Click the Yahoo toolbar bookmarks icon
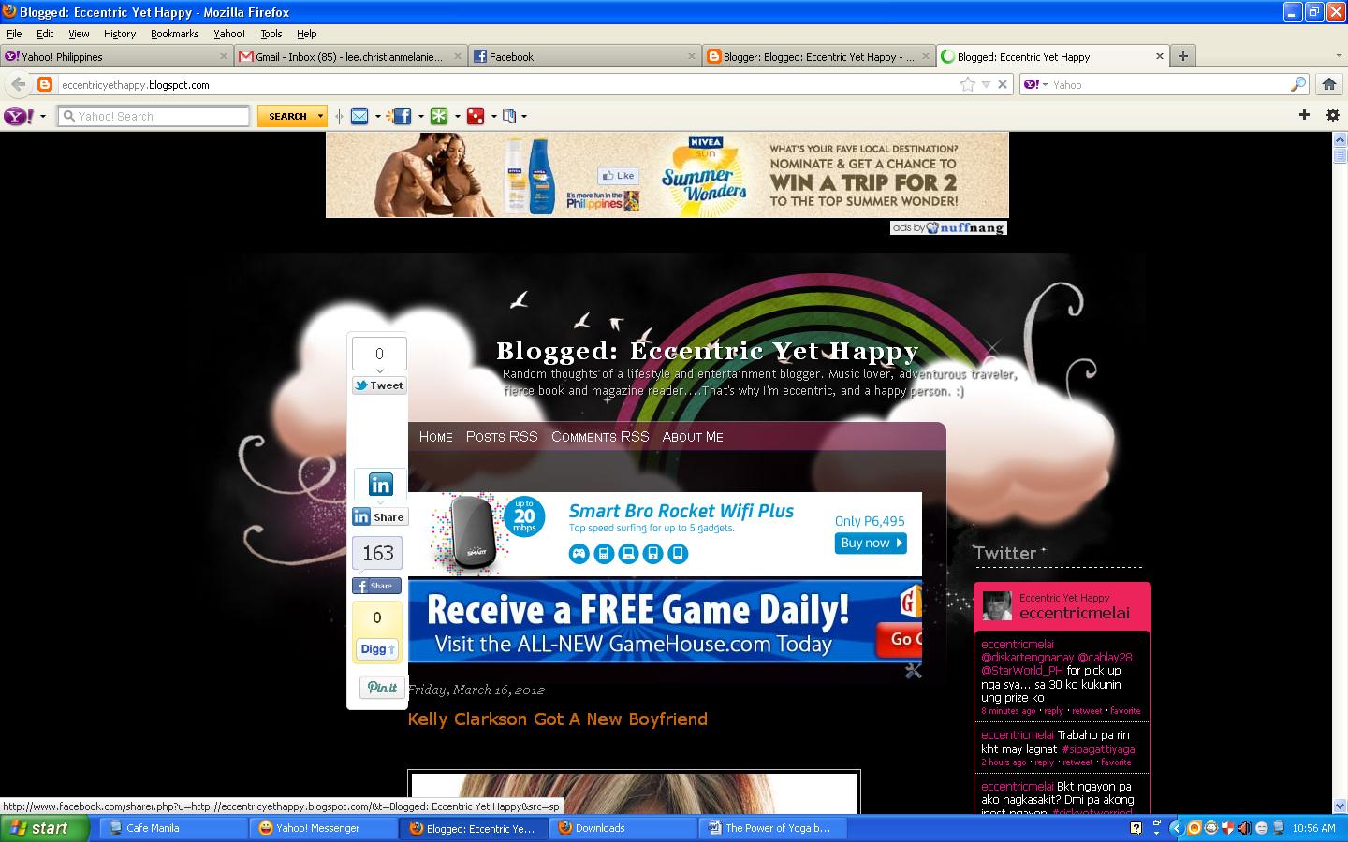The height and width of the screenshot is (842, 1348). [x=509, y=116]
